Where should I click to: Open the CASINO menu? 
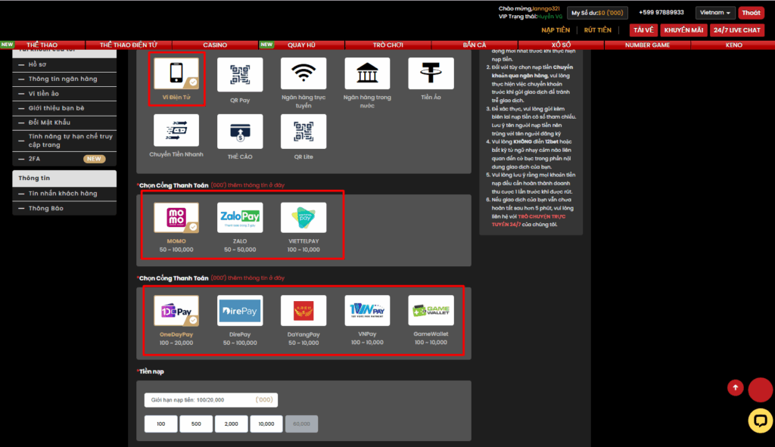pos(215,45)
